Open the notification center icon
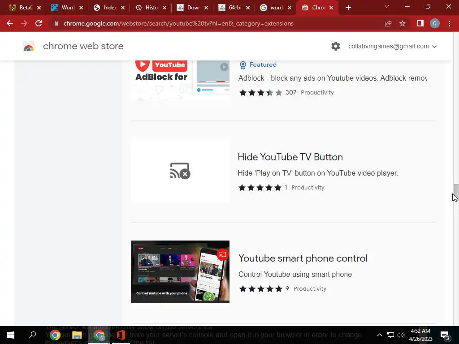The width and height of the screenshot is (459, 344). point(445,335)
